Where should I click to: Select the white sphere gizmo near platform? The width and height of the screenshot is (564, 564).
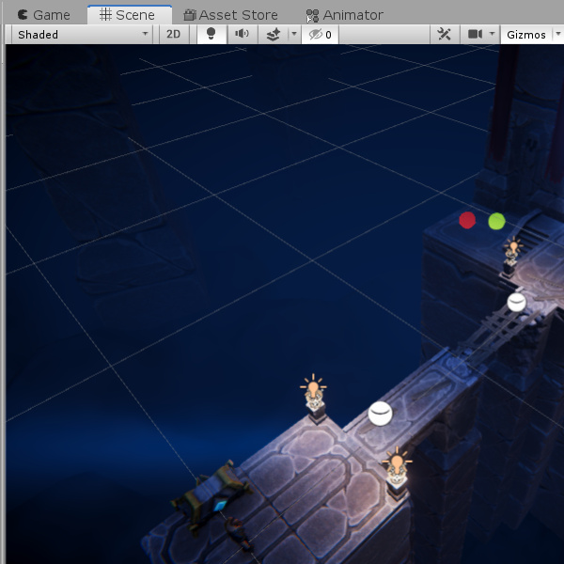click(x=380, y=414)
